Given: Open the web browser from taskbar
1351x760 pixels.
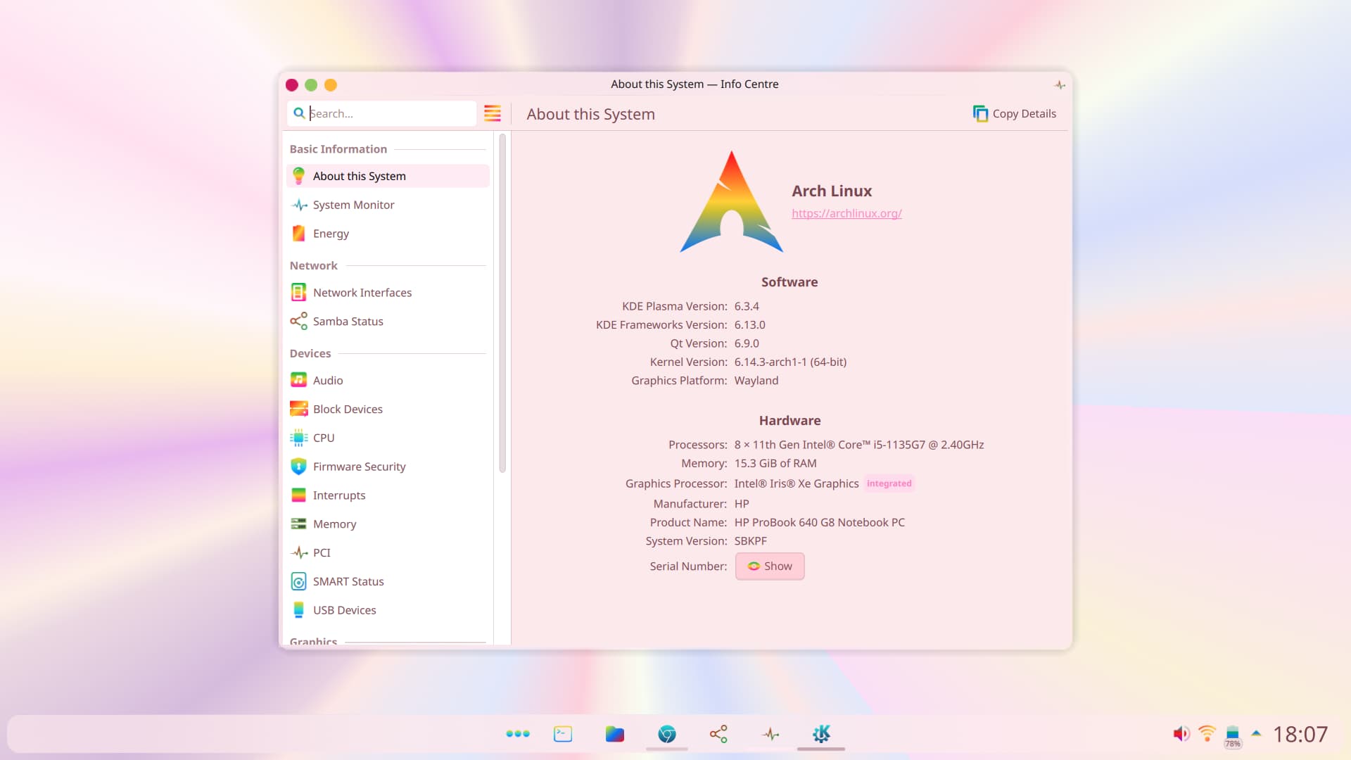Looking at the screenshot, I should click(667, 734).
